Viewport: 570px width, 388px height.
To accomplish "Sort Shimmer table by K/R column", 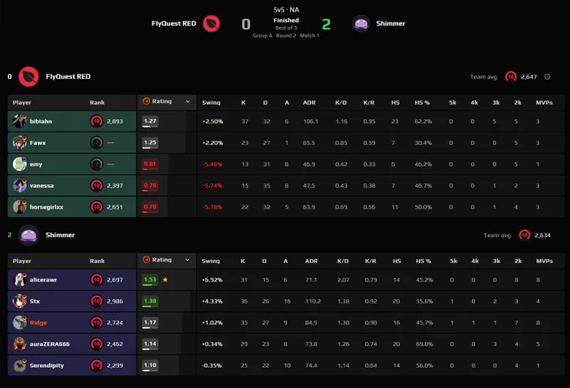I will coord(370,261).
